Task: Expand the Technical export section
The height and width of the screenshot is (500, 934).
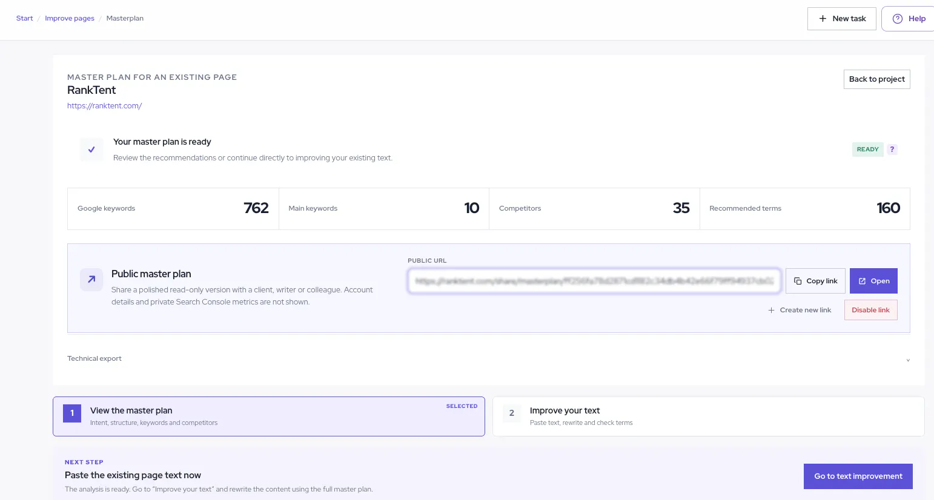Action: [488, 359]
